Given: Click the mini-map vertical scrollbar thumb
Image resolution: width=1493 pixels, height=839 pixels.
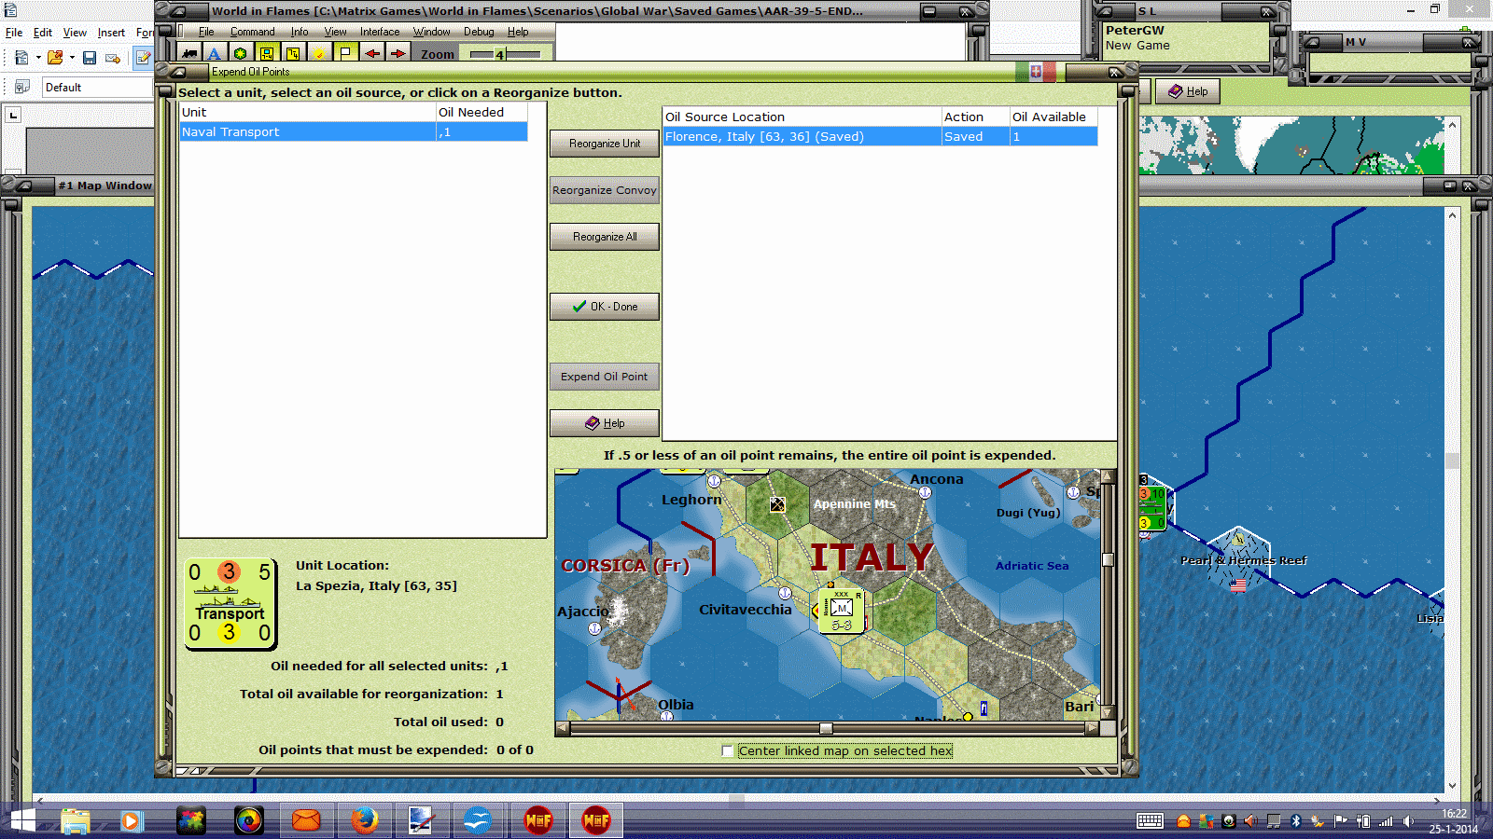Looking at the screenshot, I should pyautogui.click(x=1108, y=559).
